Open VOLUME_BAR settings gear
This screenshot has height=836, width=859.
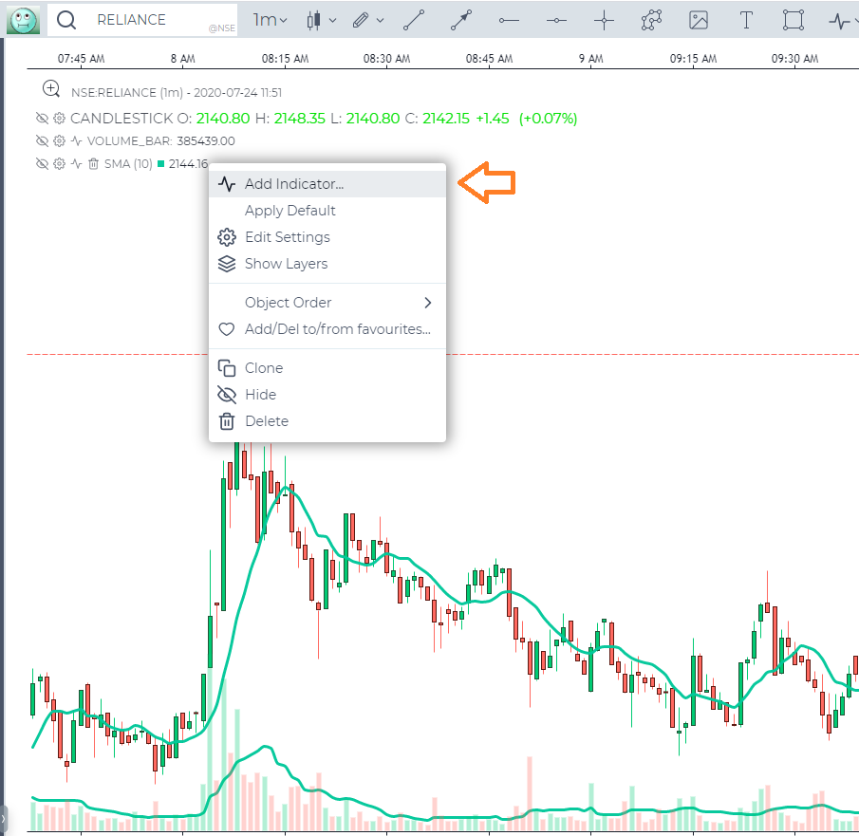coord(59,141)
